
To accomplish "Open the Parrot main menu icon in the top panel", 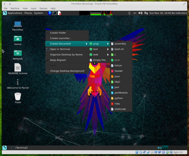I will pos(5,13).
